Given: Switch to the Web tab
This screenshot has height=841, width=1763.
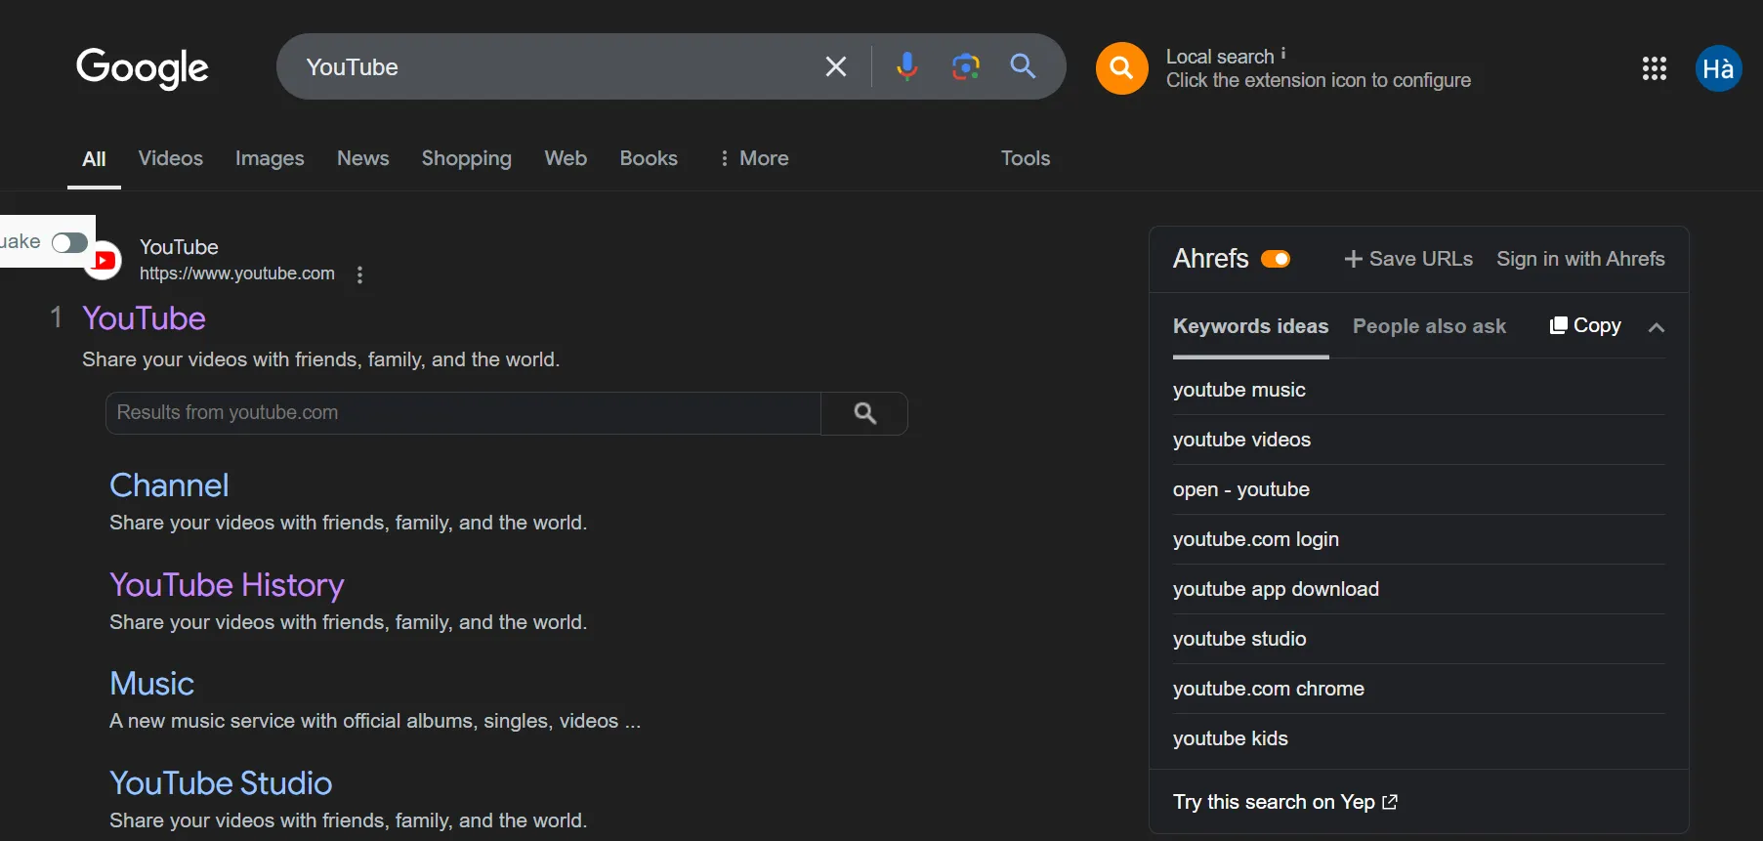Looking at the screenshot, I should pyautogui.click(x=566, y=158).
